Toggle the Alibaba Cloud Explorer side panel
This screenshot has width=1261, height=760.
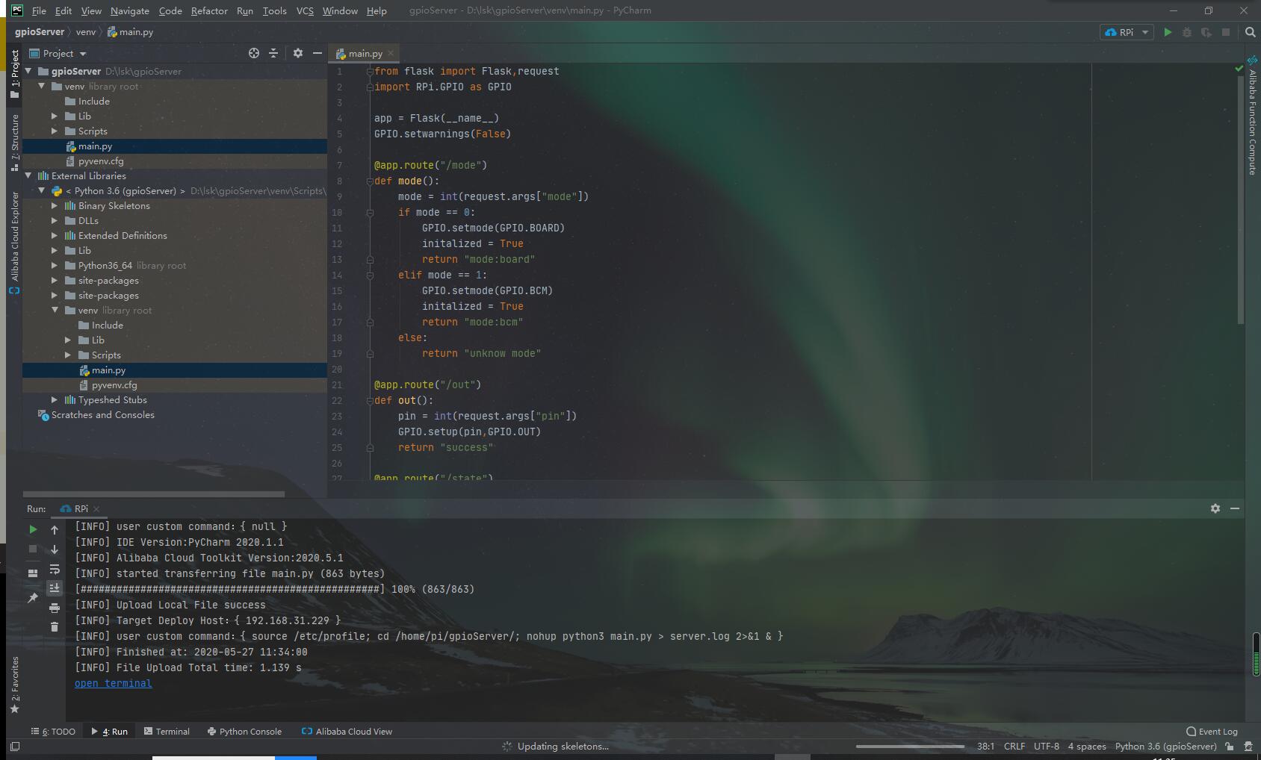click(x=14, y=243)
